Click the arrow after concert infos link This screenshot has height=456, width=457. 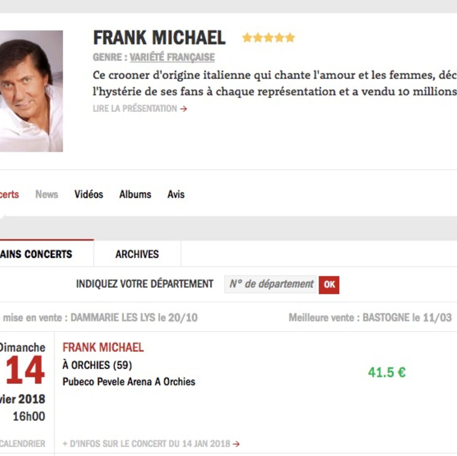236,444
